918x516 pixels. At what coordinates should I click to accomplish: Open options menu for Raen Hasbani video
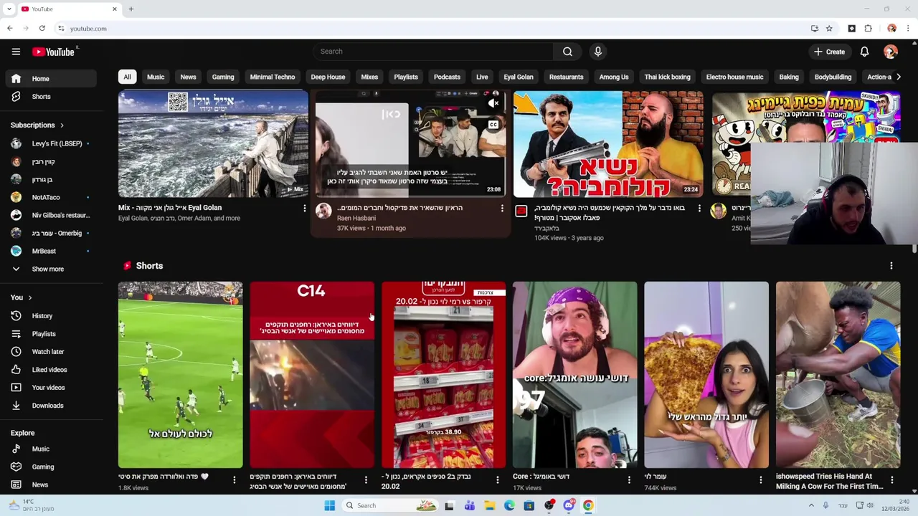(x=502, y=209)
